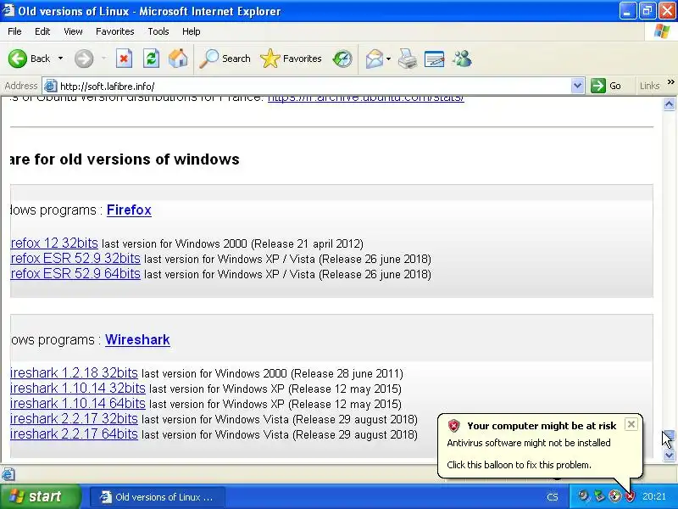
Task: Open the Wireshark 2.2.17 32bits link
Action: click(74, 418)
